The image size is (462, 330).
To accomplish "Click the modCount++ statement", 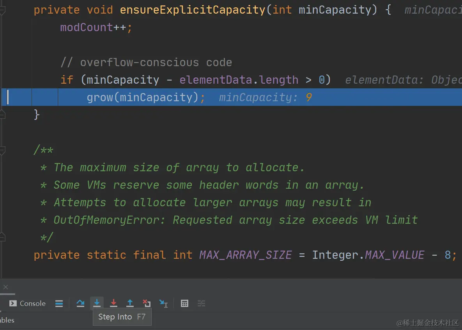I will [96, 27].
